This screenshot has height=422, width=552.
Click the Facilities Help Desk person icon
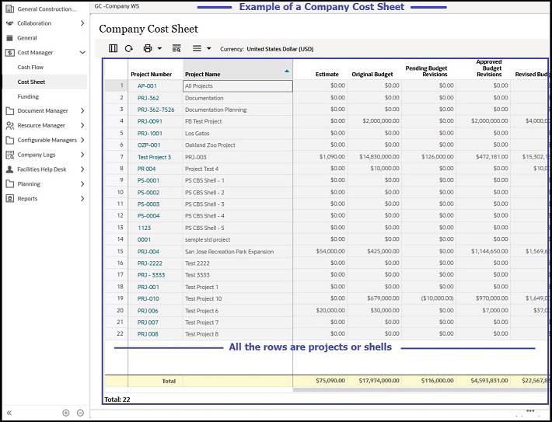point(10,169)
